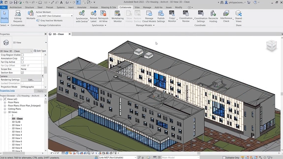
Task: Click the ViewCube in 3D view
Action: click(x=271, y=45)
